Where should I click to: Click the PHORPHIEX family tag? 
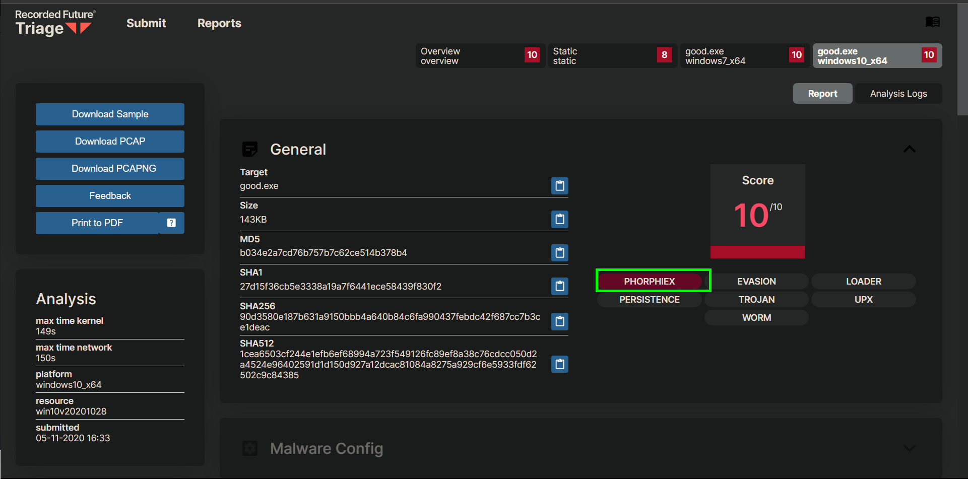(x=649, y=281)
